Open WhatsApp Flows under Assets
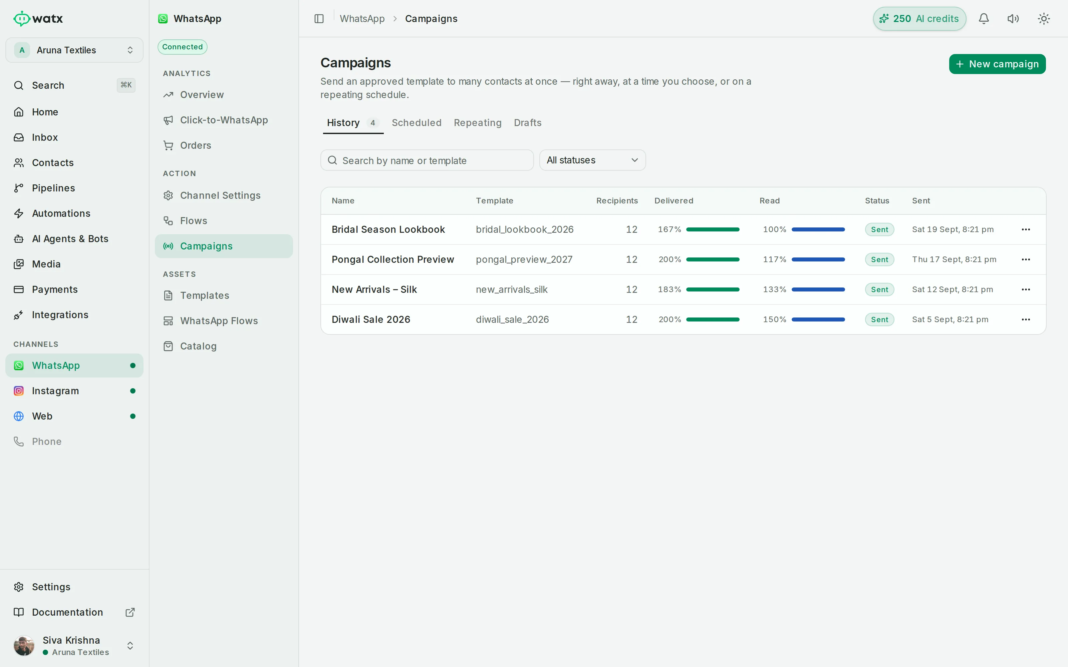Viewport: 1068px width, 667px height. pyautogui.click(x=224, y=321)
